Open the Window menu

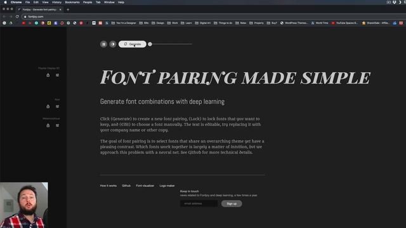click(109, 2)
